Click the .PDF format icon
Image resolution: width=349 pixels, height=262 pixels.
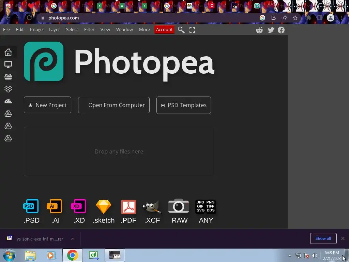(x=128, y=206)
